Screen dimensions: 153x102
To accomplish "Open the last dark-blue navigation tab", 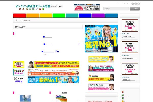I will point(111,16).
